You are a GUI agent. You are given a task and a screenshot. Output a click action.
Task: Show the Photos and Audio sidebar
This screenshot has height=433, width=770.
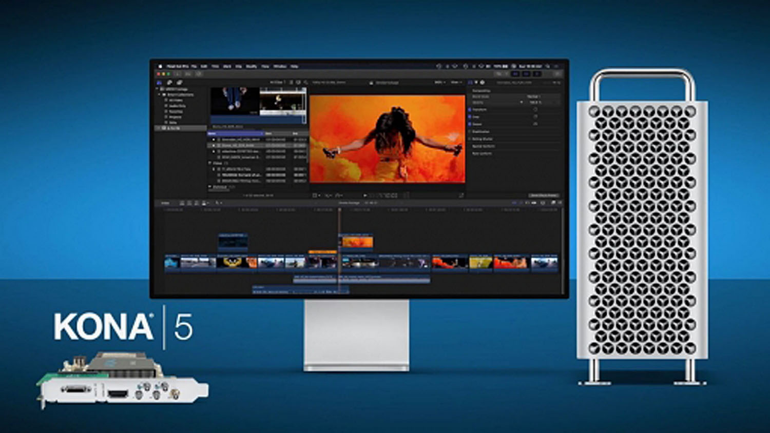pos(169,82)
